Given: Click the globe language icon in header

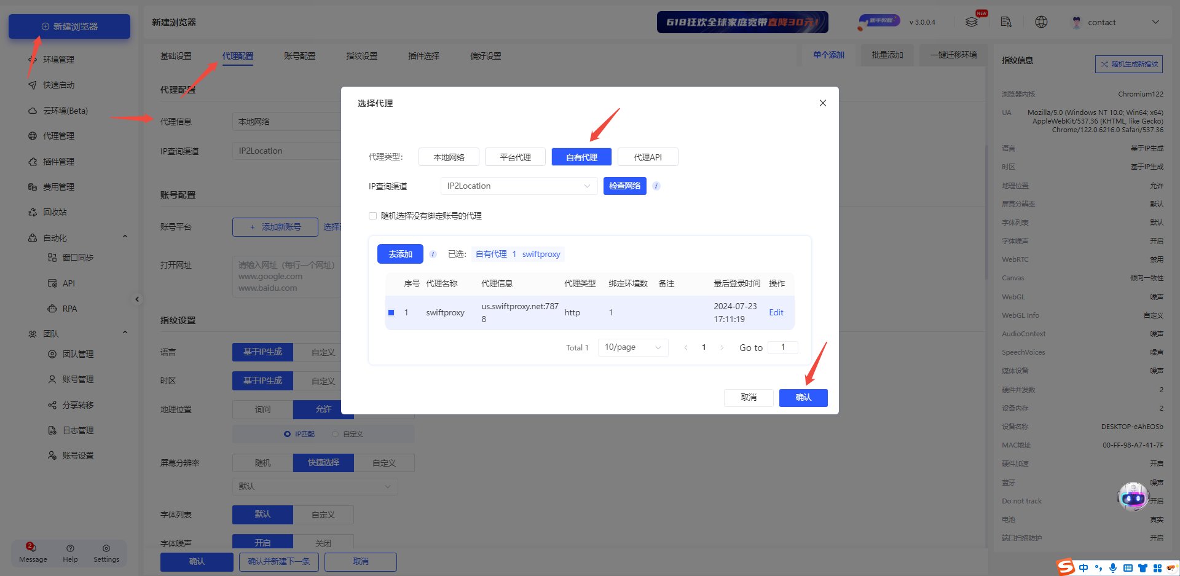Looking at the screenshot, I should [x=1041, y=22].
